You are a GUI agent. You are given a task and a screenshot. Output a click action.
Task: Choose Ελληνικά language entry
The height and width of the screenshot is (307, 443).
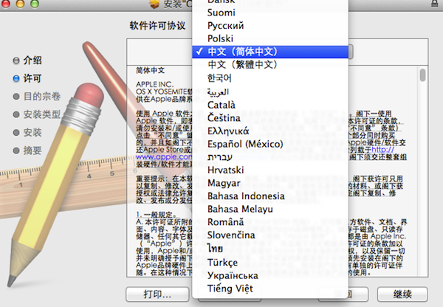(x=269, y=131)
